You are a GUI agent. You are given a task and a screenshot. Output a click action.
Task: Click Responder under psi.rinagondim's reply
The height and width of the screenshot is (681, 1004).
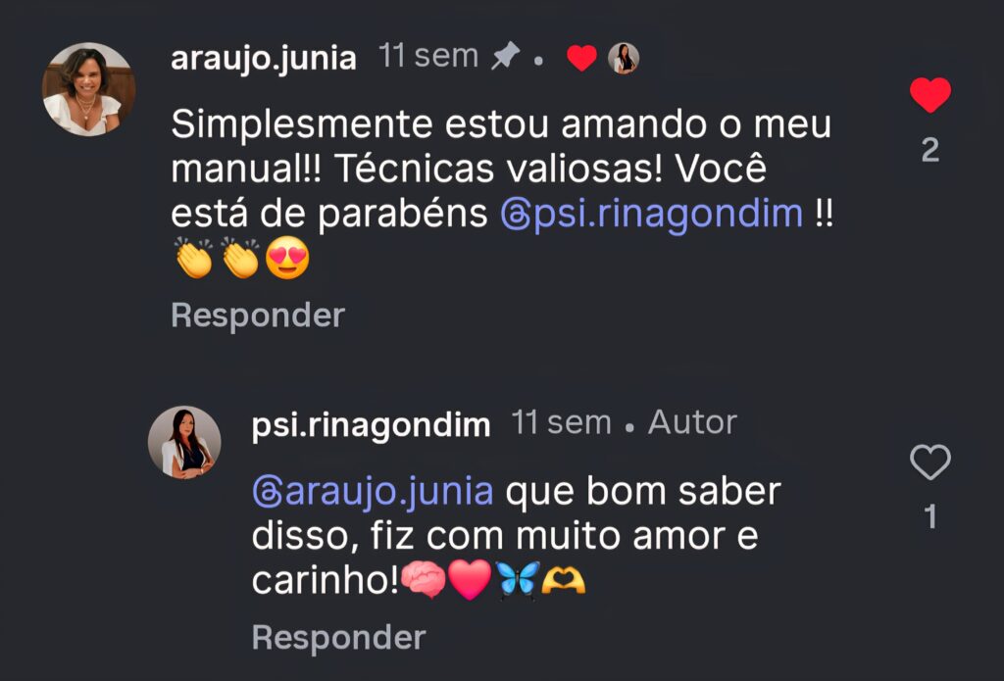pyautogui.click(x=338, y=638)
